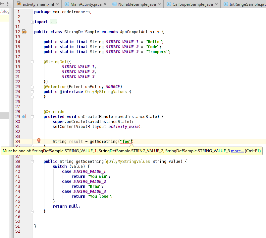The image size is (266, 238).
Task: Fold the OnlyMyStringValues interface declaration
Action: (32, 92)
